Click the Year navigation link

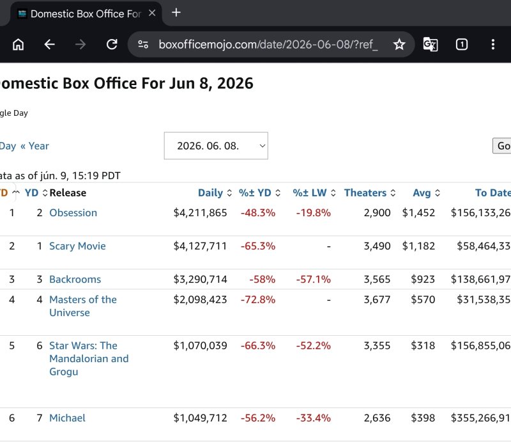38,146
